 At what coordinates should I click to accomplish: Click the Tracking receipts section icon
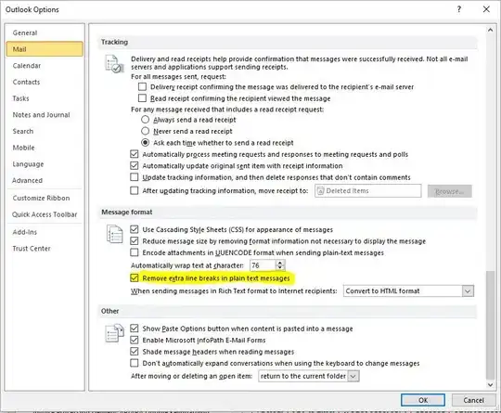pyautogui.click(x=114, y=64)
